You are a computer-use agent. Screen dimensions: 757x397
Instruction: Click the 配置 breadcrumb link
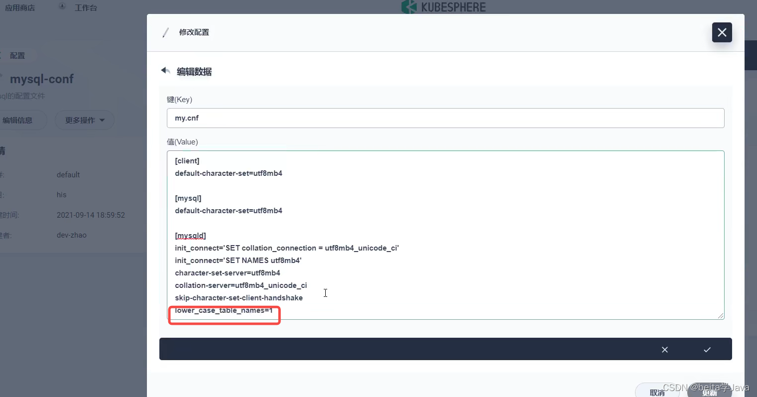coord(17,55)
